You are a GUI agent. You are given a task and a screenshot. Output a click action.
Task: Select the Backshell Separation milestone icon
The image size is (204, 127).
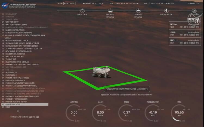[138, 11]
